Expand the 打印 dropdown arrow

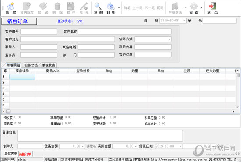coord(119,8)
